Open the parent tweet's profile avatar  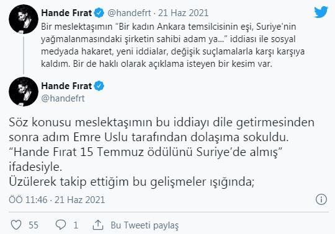click(x=24, y=19)
